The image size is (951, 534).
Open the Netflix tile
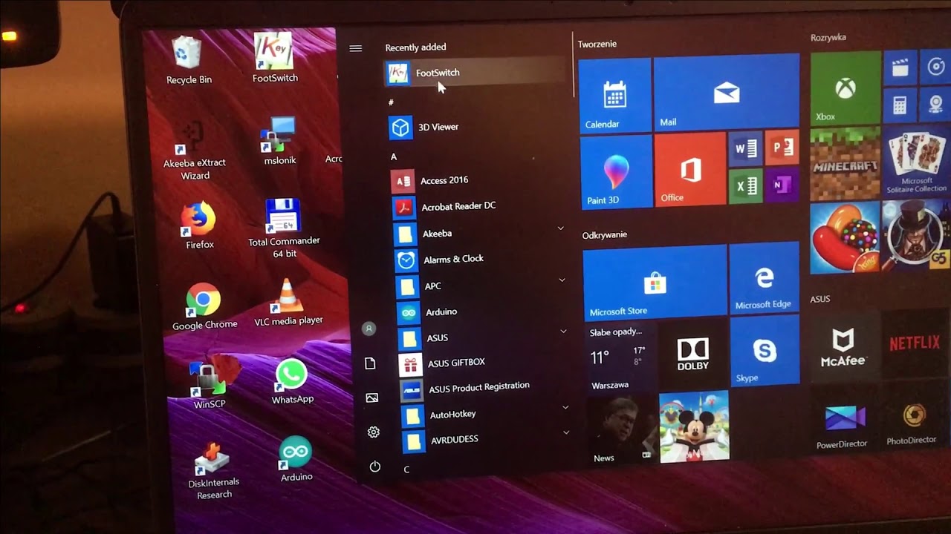(x=915, y=345)
